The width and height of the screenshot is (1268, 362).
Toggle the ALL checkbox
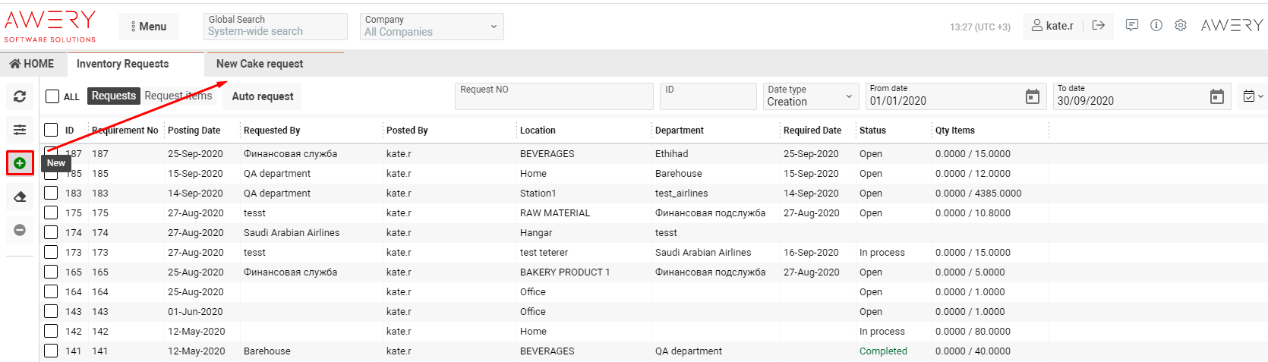click(52, 96)
